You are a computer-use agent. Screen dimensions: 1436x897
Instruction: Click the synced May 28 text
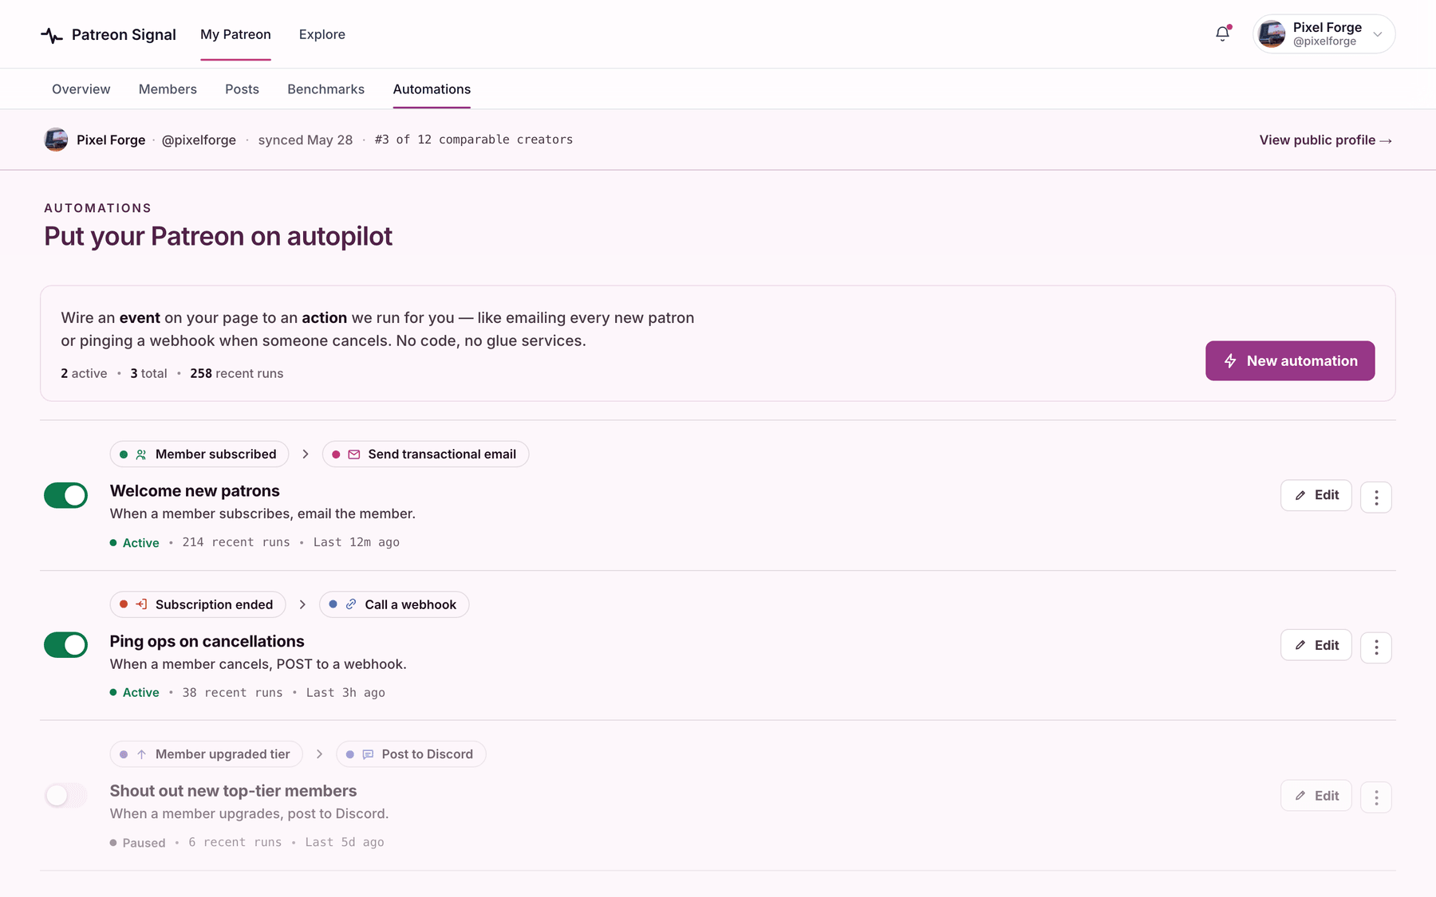click(x=306, y=140)
